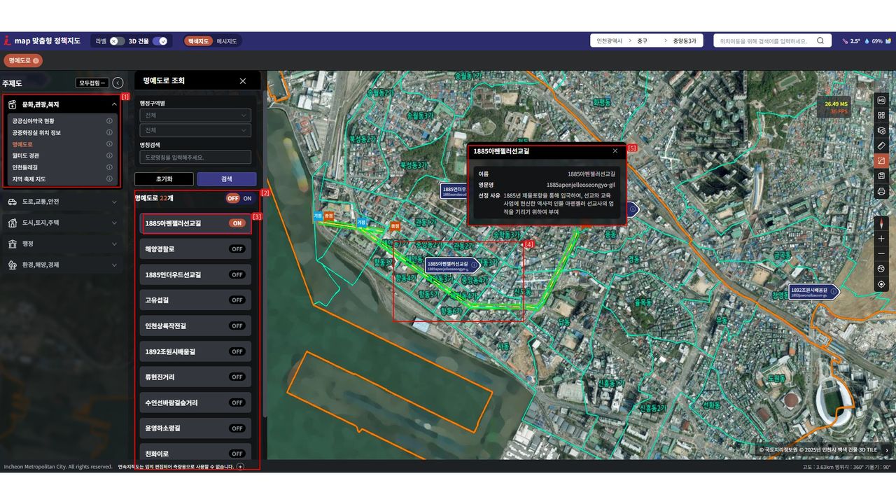This screenshot has width=896, height=504.
Task: Toggle the 라벨 label switch
Action: (x=117, y=41)
